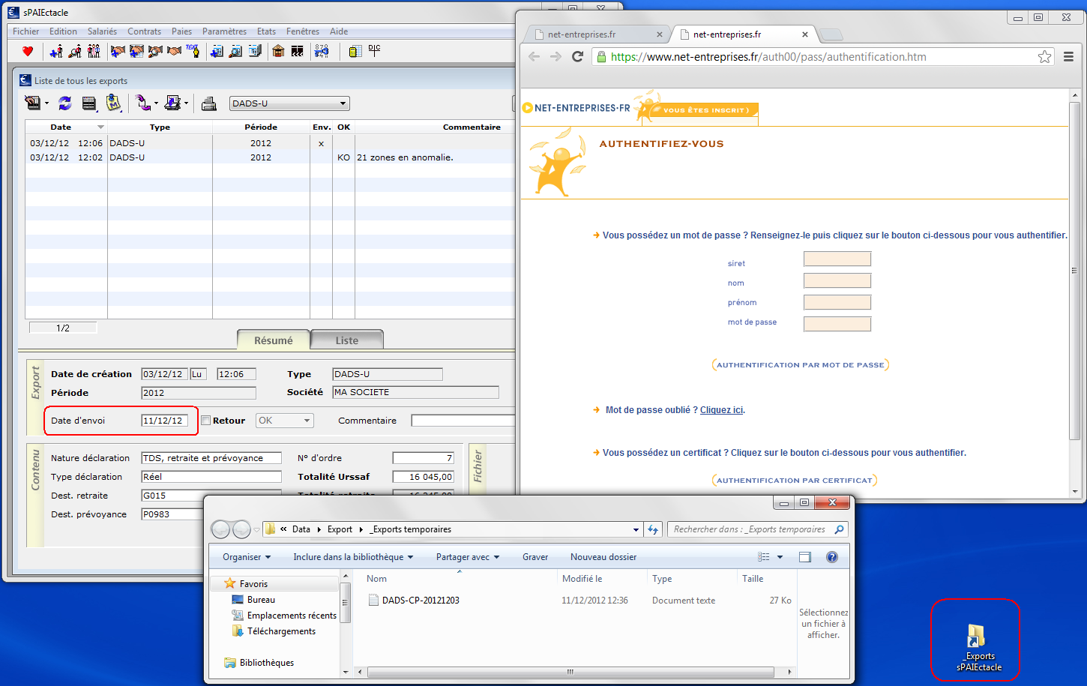Image resolution: width=1087 pixels, height=686 pixels.
Task: Click the DIC dictionary icon
Action: 375,49
